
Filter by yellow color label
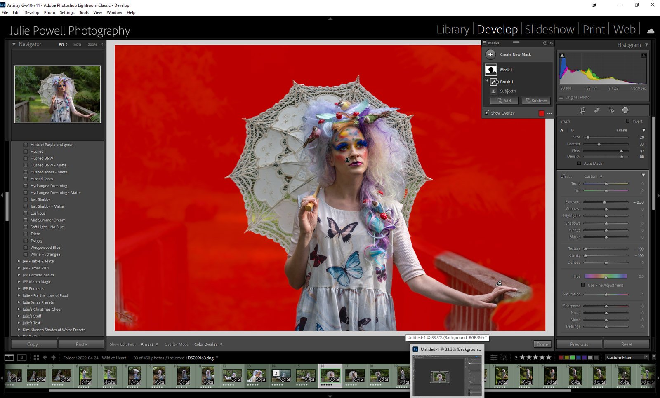tap(567, 357)
